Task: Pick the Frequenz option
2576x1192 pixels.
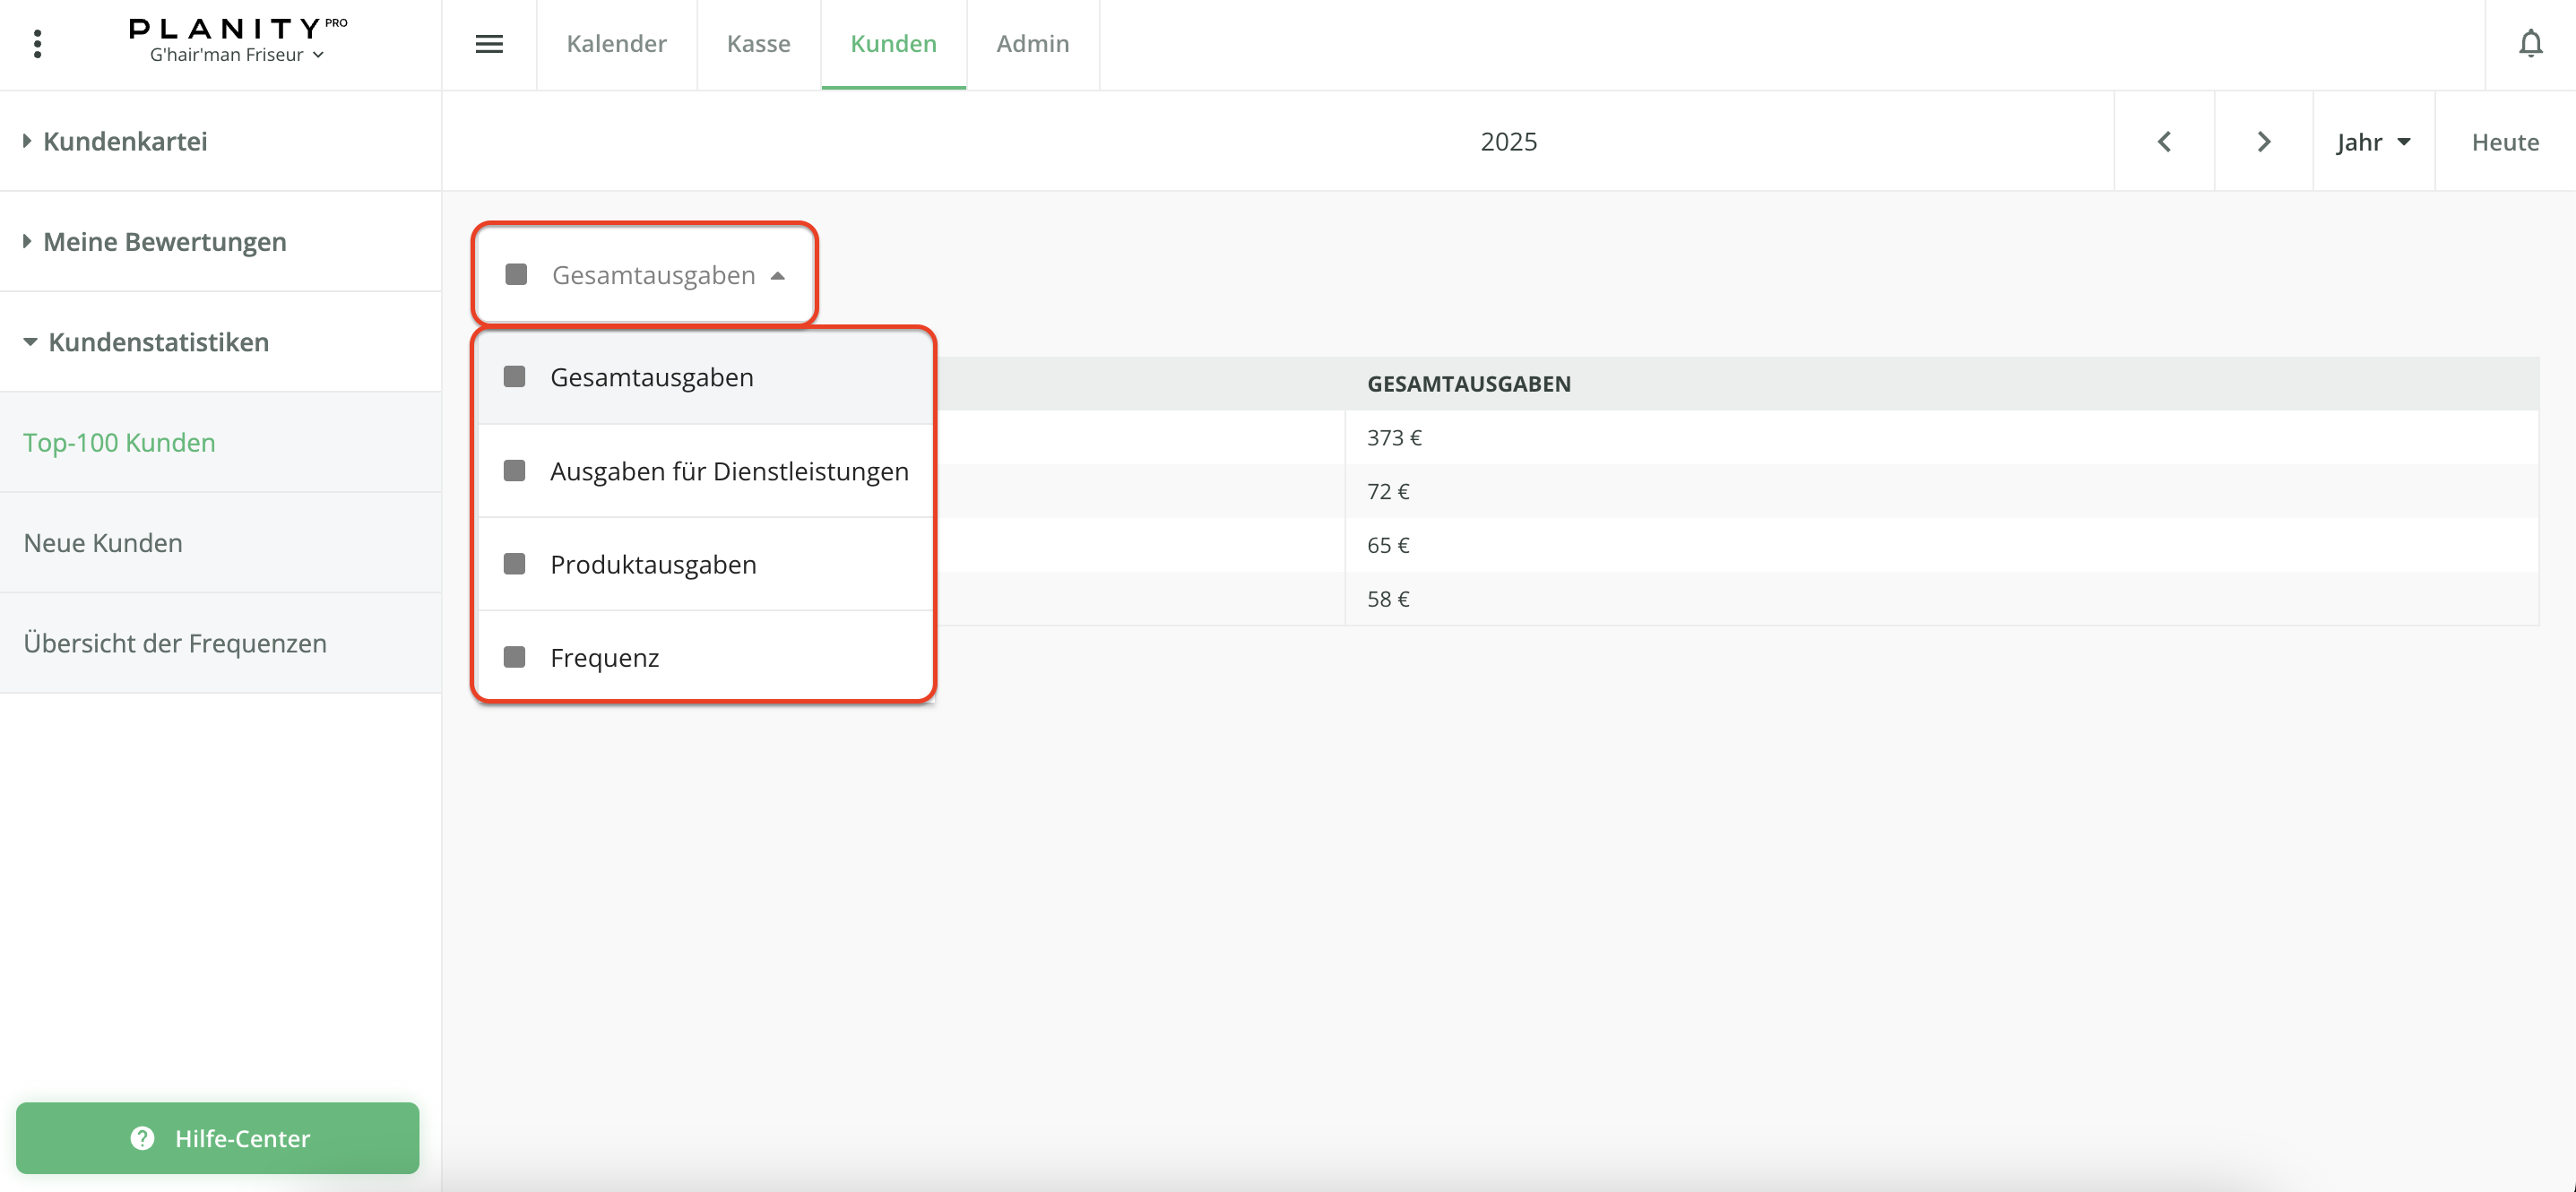Action: [604, 658]
